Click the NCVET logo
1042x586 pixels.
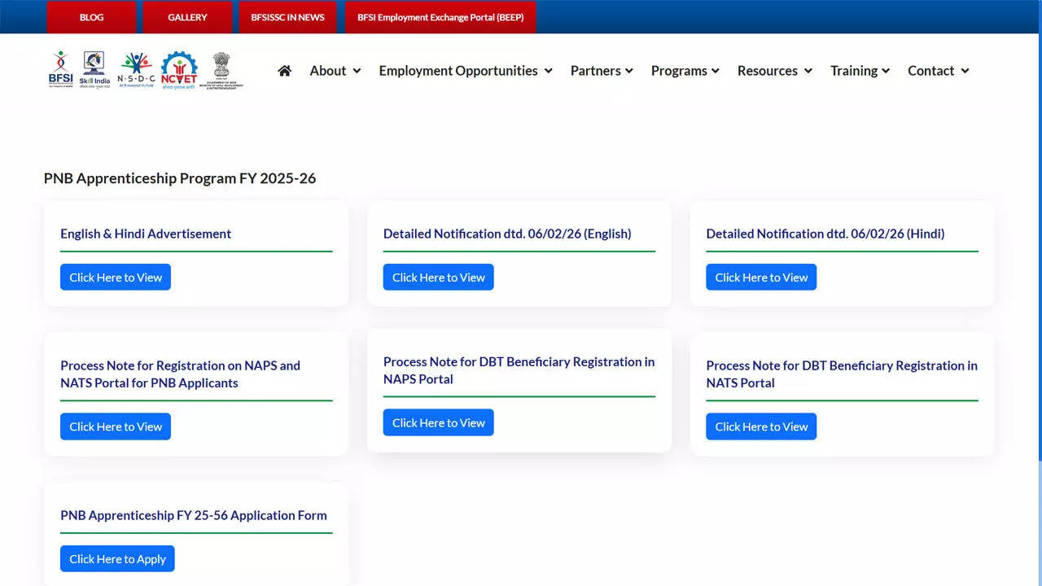178,69
